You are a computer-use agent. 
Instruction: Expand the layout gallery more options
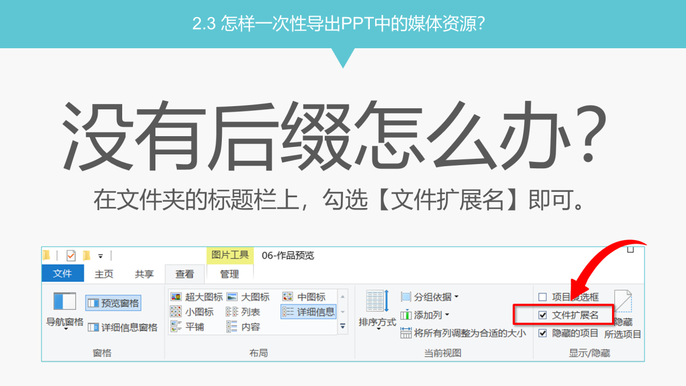[343, 326]
